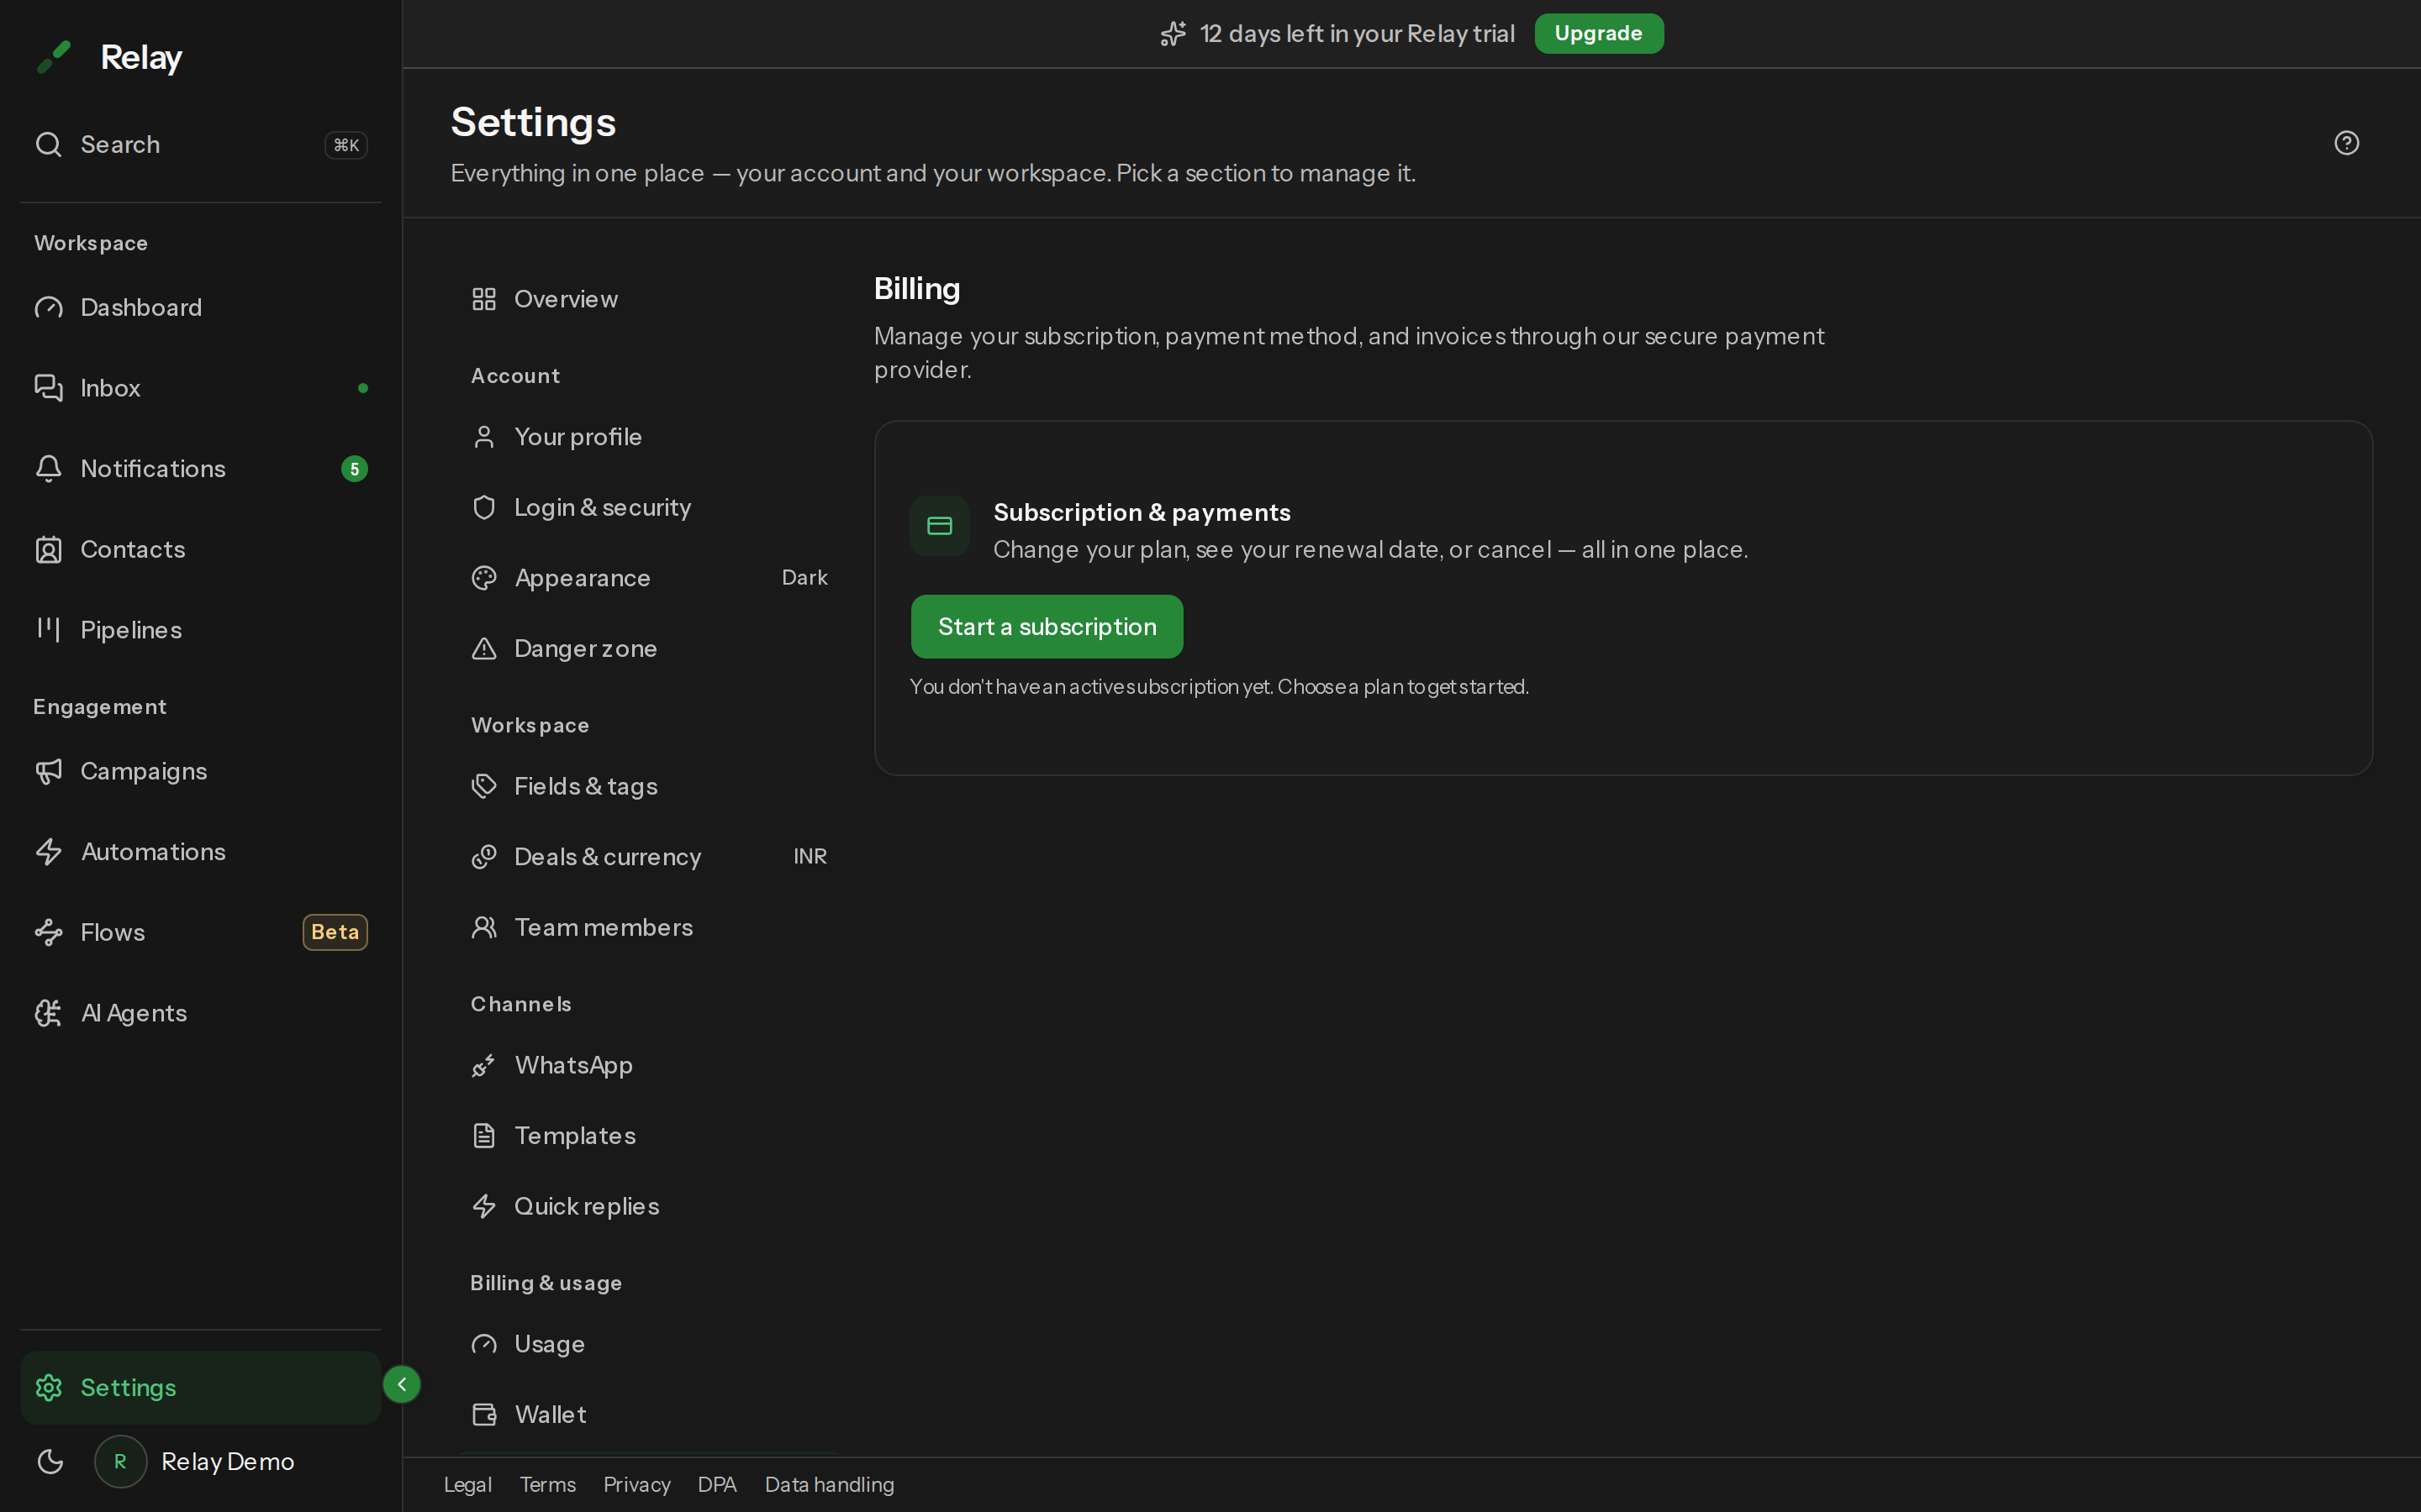Click 'Subscription & payments' heading
2421x1512 pixels.
[1142, 513]
